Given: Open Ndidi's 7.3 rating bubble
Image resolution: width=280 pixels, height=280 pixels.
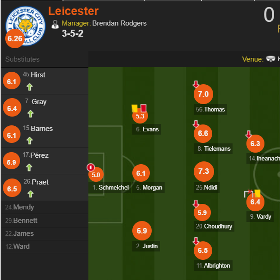Looking at the screenshot, I should tap(204, 171).
